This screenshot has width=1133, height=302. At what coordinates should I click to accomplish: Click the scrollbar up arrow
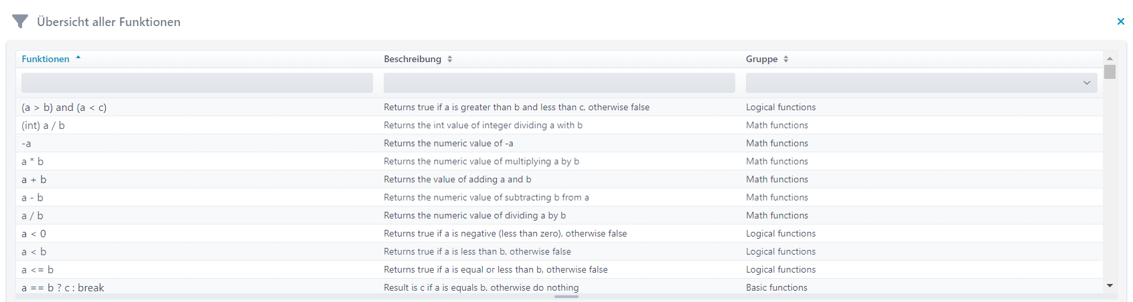click(x=1110, y=59)
